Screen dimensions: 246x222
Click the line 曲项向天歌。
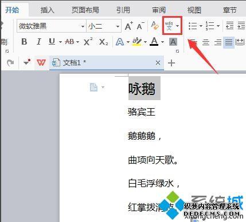[153, 160]
